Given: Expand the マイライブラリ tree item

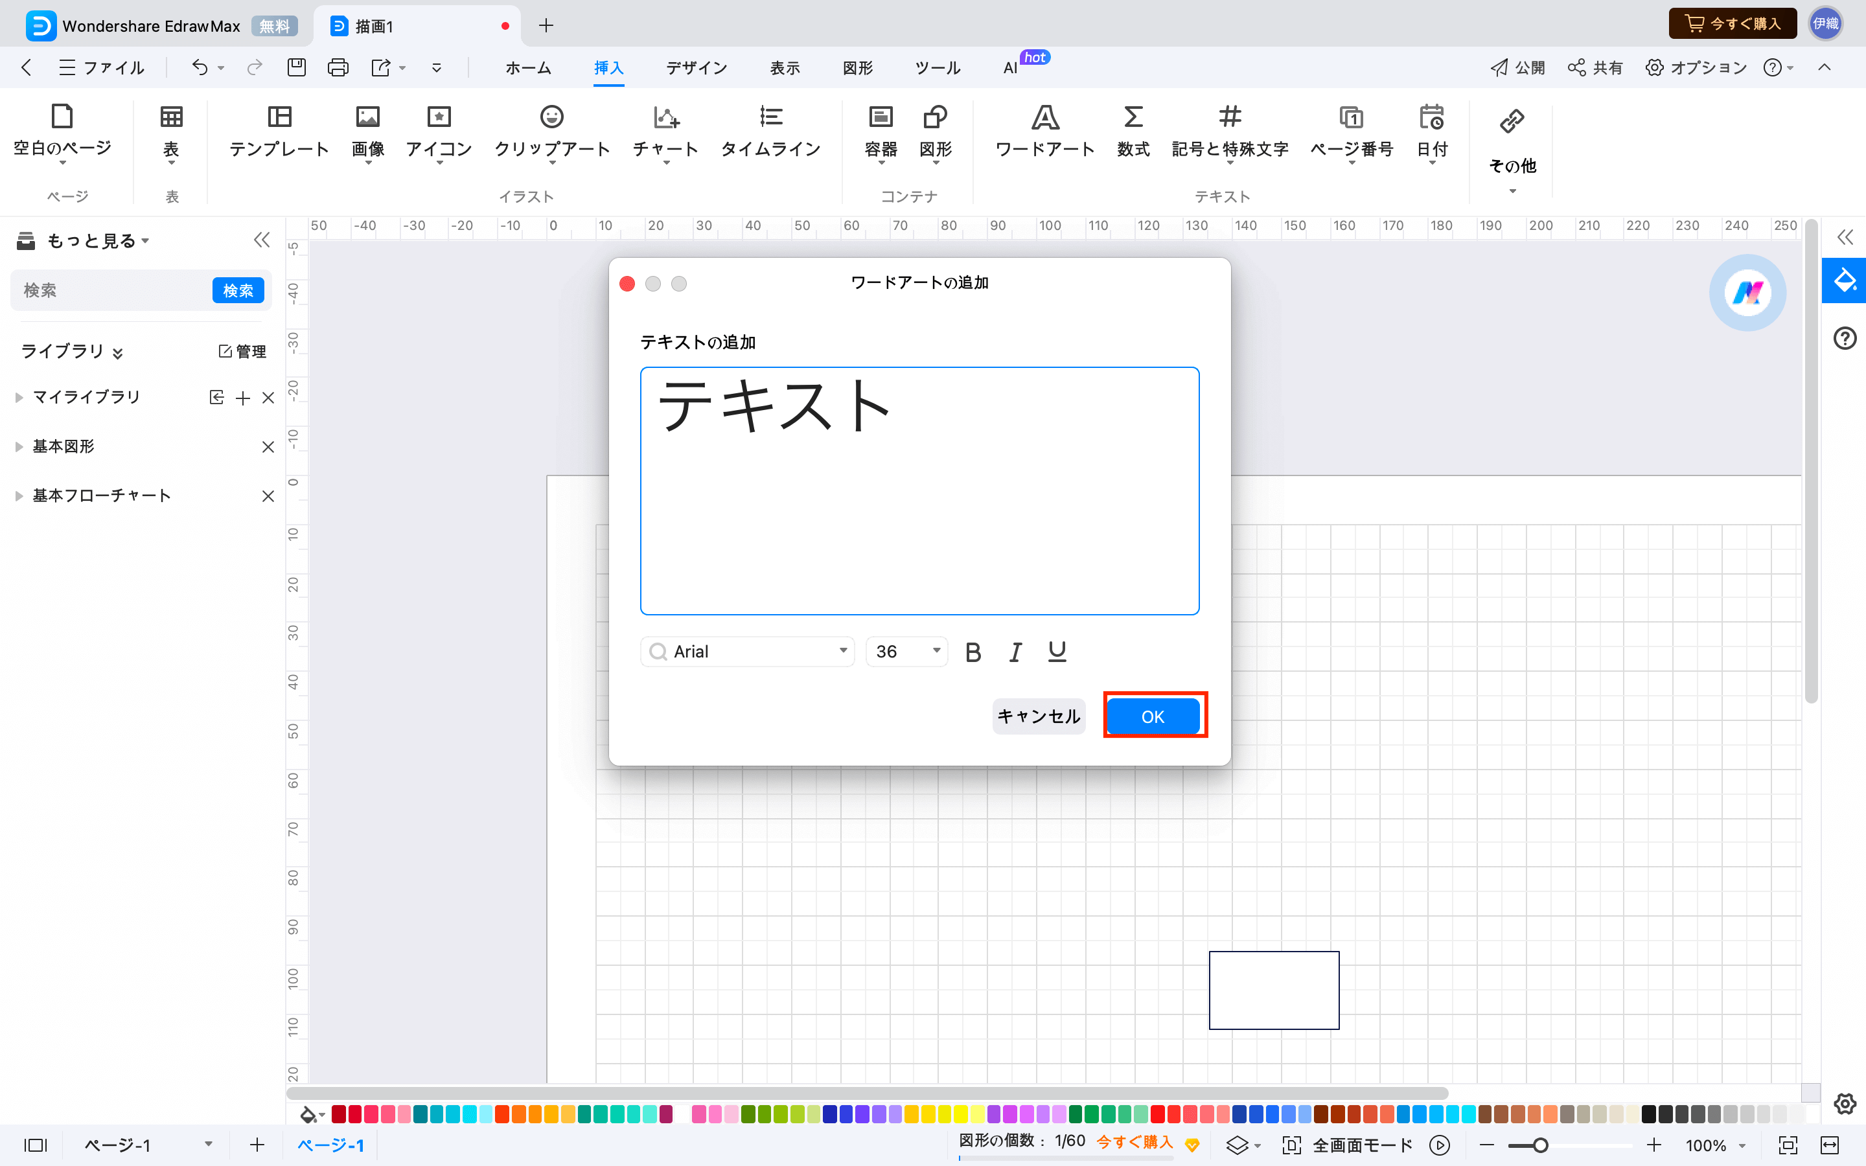Looking at the screenshot, I should (19, 398).
